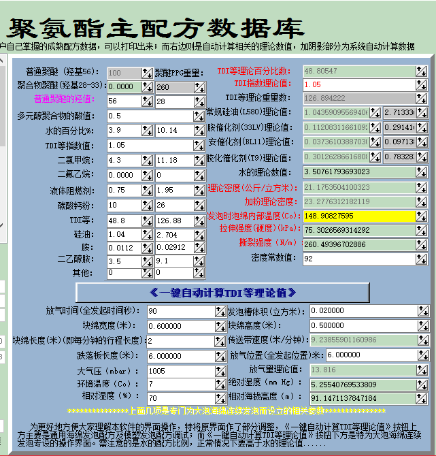Screen dimensions: 436x456
Task: Click stepper for TDI等理论重量数 field
Action: tap(421, 98)
